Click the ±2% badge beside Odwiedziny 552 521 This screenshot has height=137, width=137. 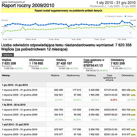[133, 95]
